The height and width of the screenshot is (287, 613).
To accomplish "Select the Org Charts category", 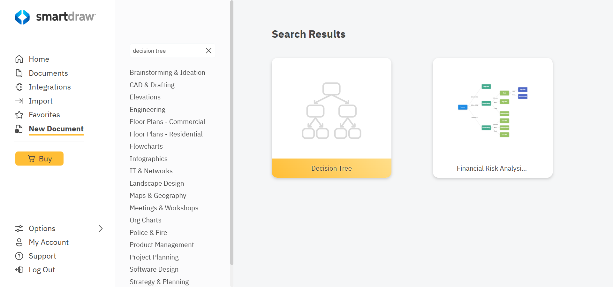I will (x=145, y=220).
